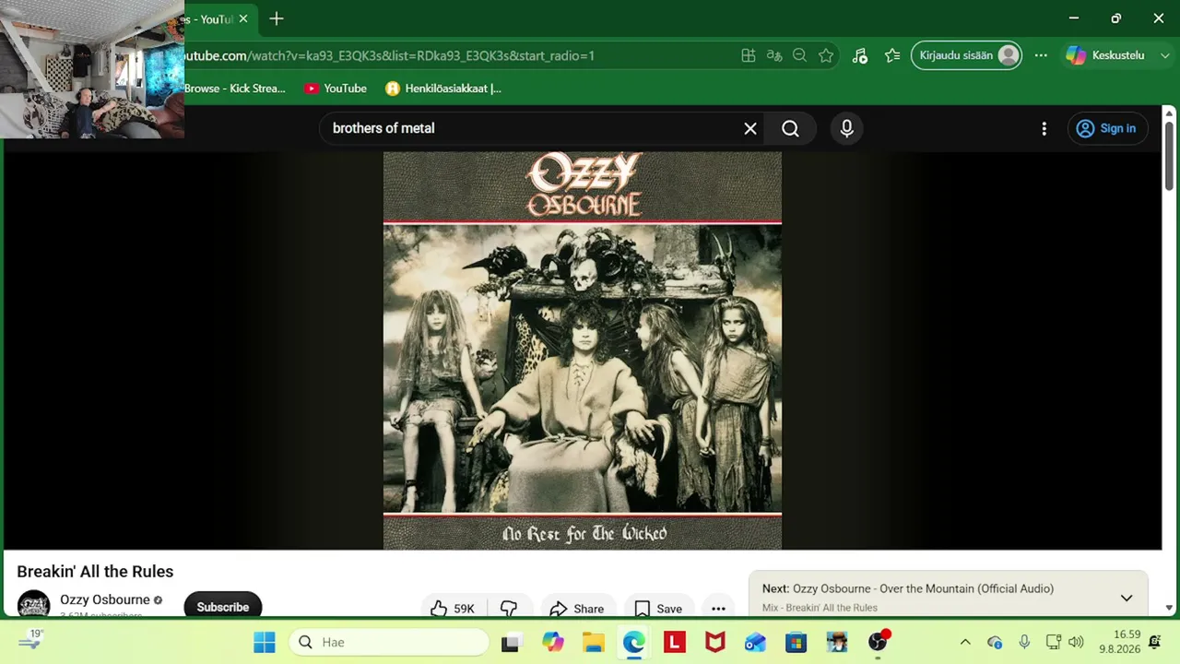This screenshot has height=664, width=1180.
Task: Open the split screen/app icon in address bar
Action: coord(749,55)
